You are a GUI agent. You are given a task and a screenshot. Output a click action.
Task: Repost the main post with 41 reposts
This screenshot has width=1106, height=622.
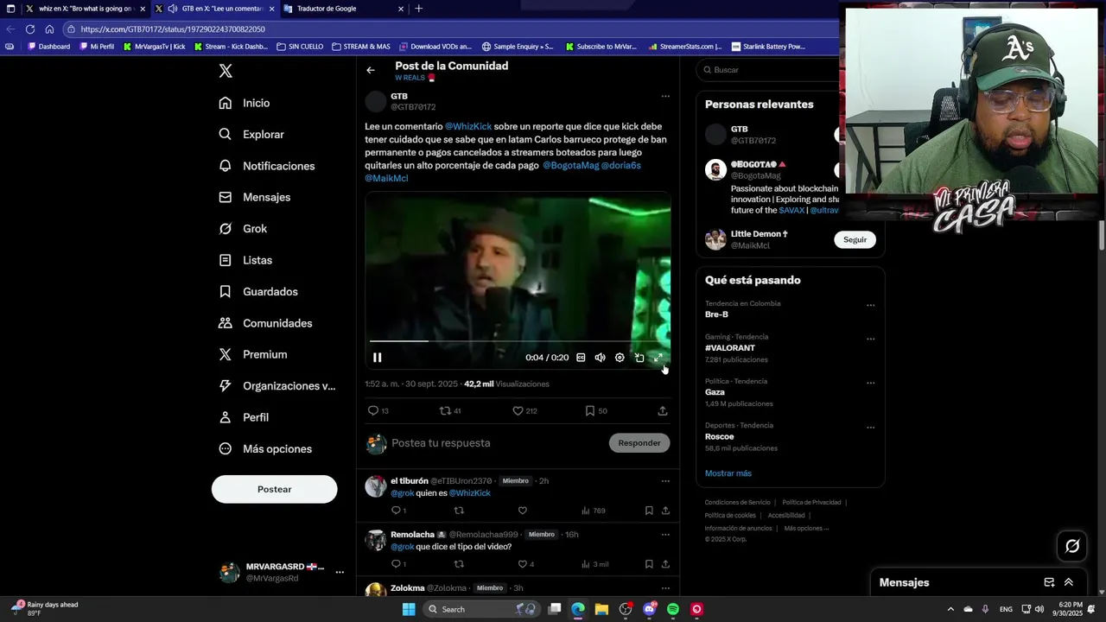(450, 411)
